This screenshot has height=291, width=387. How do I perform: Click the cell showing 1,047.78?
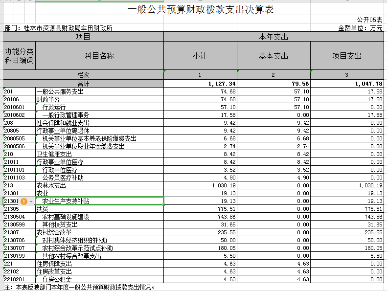point(347,84)
